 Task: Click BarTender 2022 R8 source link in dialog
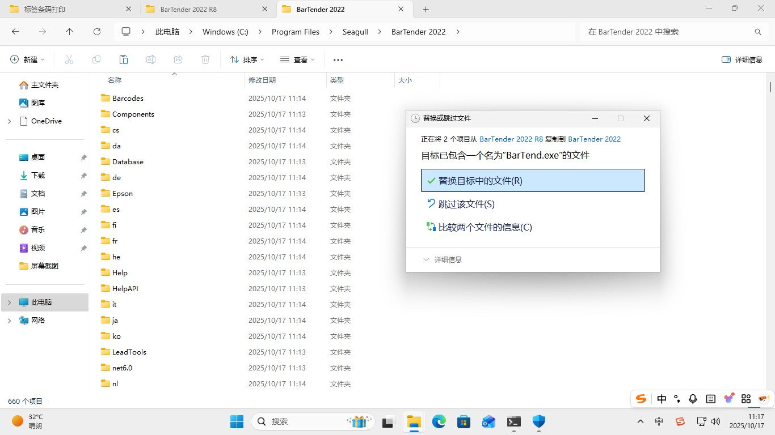click(x=511, y=139)
